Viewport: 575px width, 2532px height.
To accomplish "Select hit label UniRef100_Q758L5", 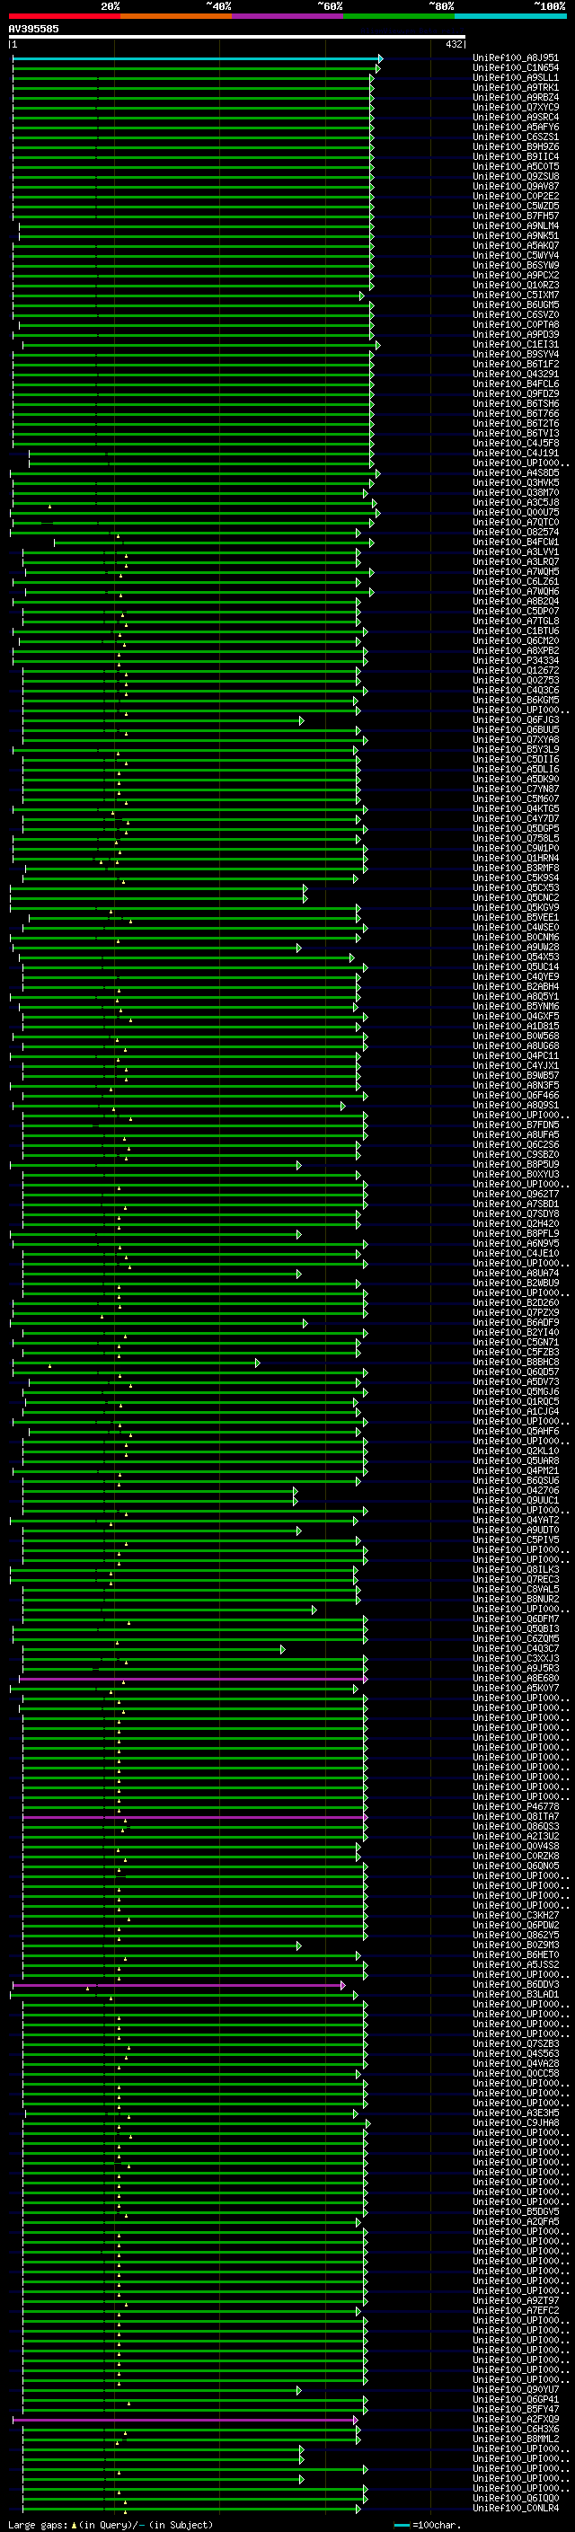I will point(516,837).
